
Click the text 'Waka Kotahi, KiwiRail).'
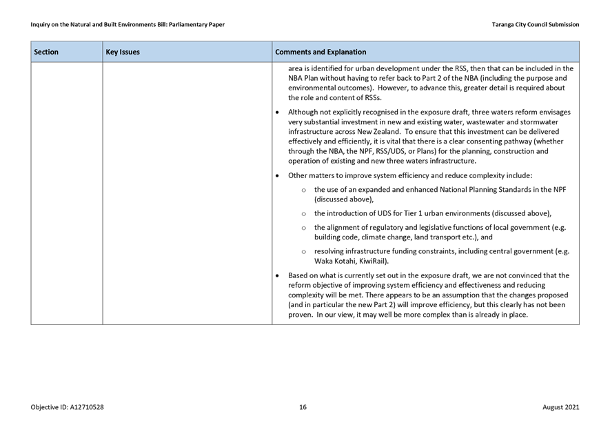tap(352, 261)
